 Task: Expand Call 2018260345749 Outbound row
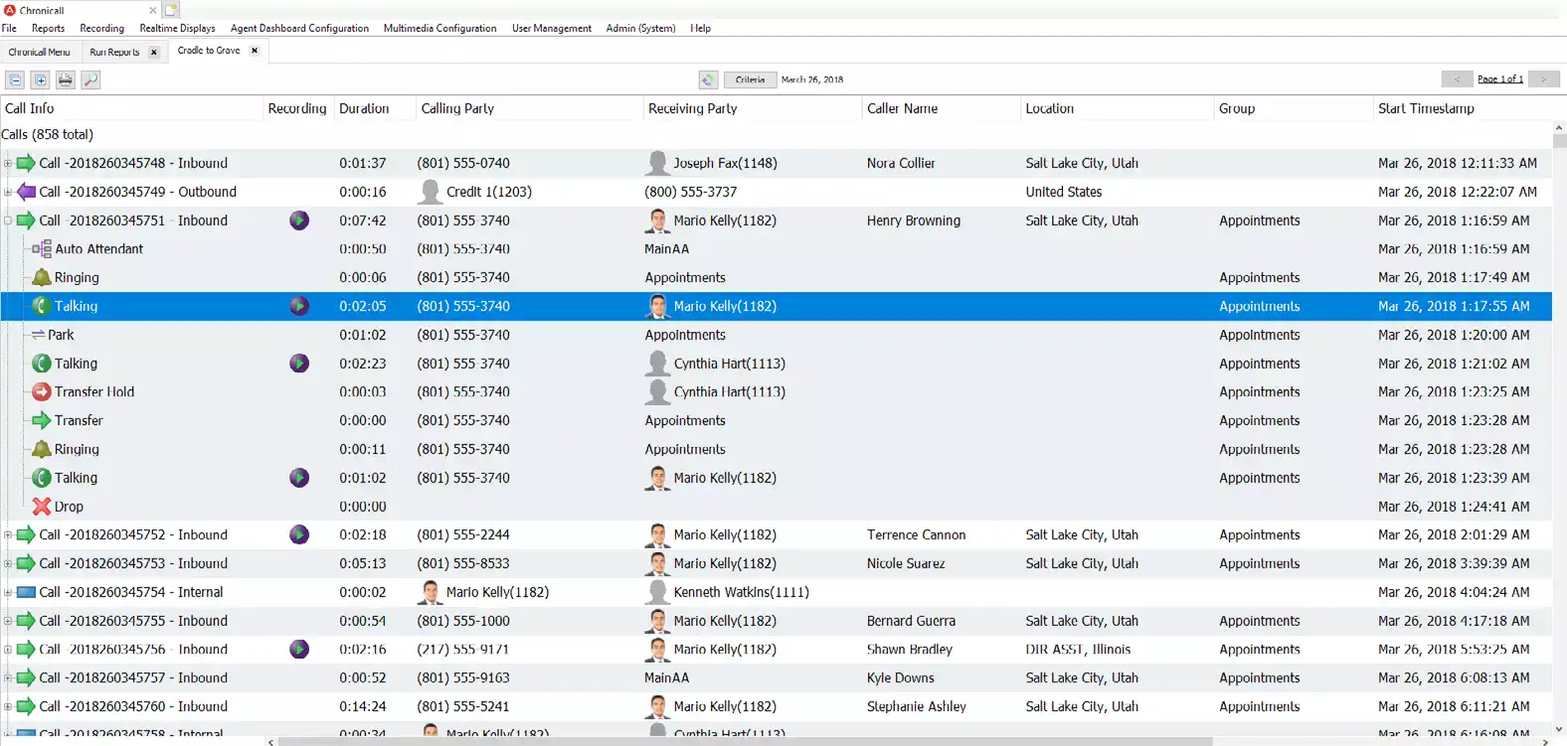8,192
